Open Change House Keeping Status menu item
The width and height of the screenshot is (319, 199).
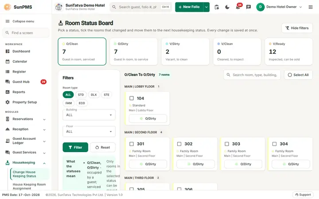point(30,174)
